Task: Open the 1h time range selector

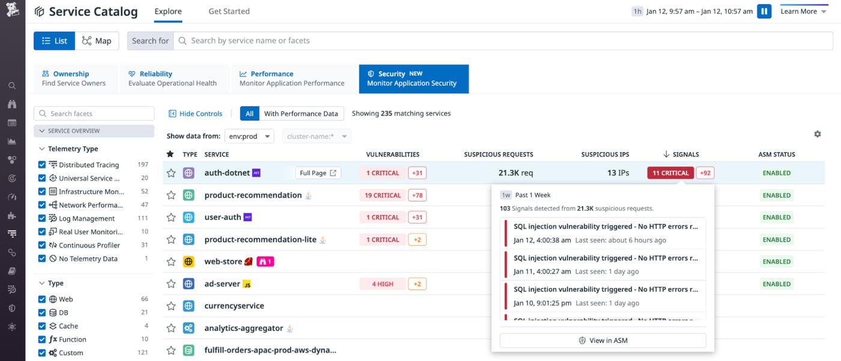Action: [637, 11]
